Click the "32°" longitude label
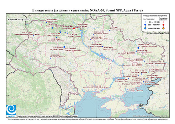175x124 pixels. click(x=94, y=15)
